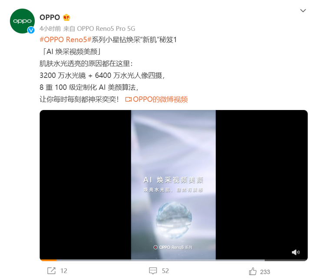317x280 pixels.
Task: Click the video camera icon before OPPO的微博视频
Action: coord(129,100)
